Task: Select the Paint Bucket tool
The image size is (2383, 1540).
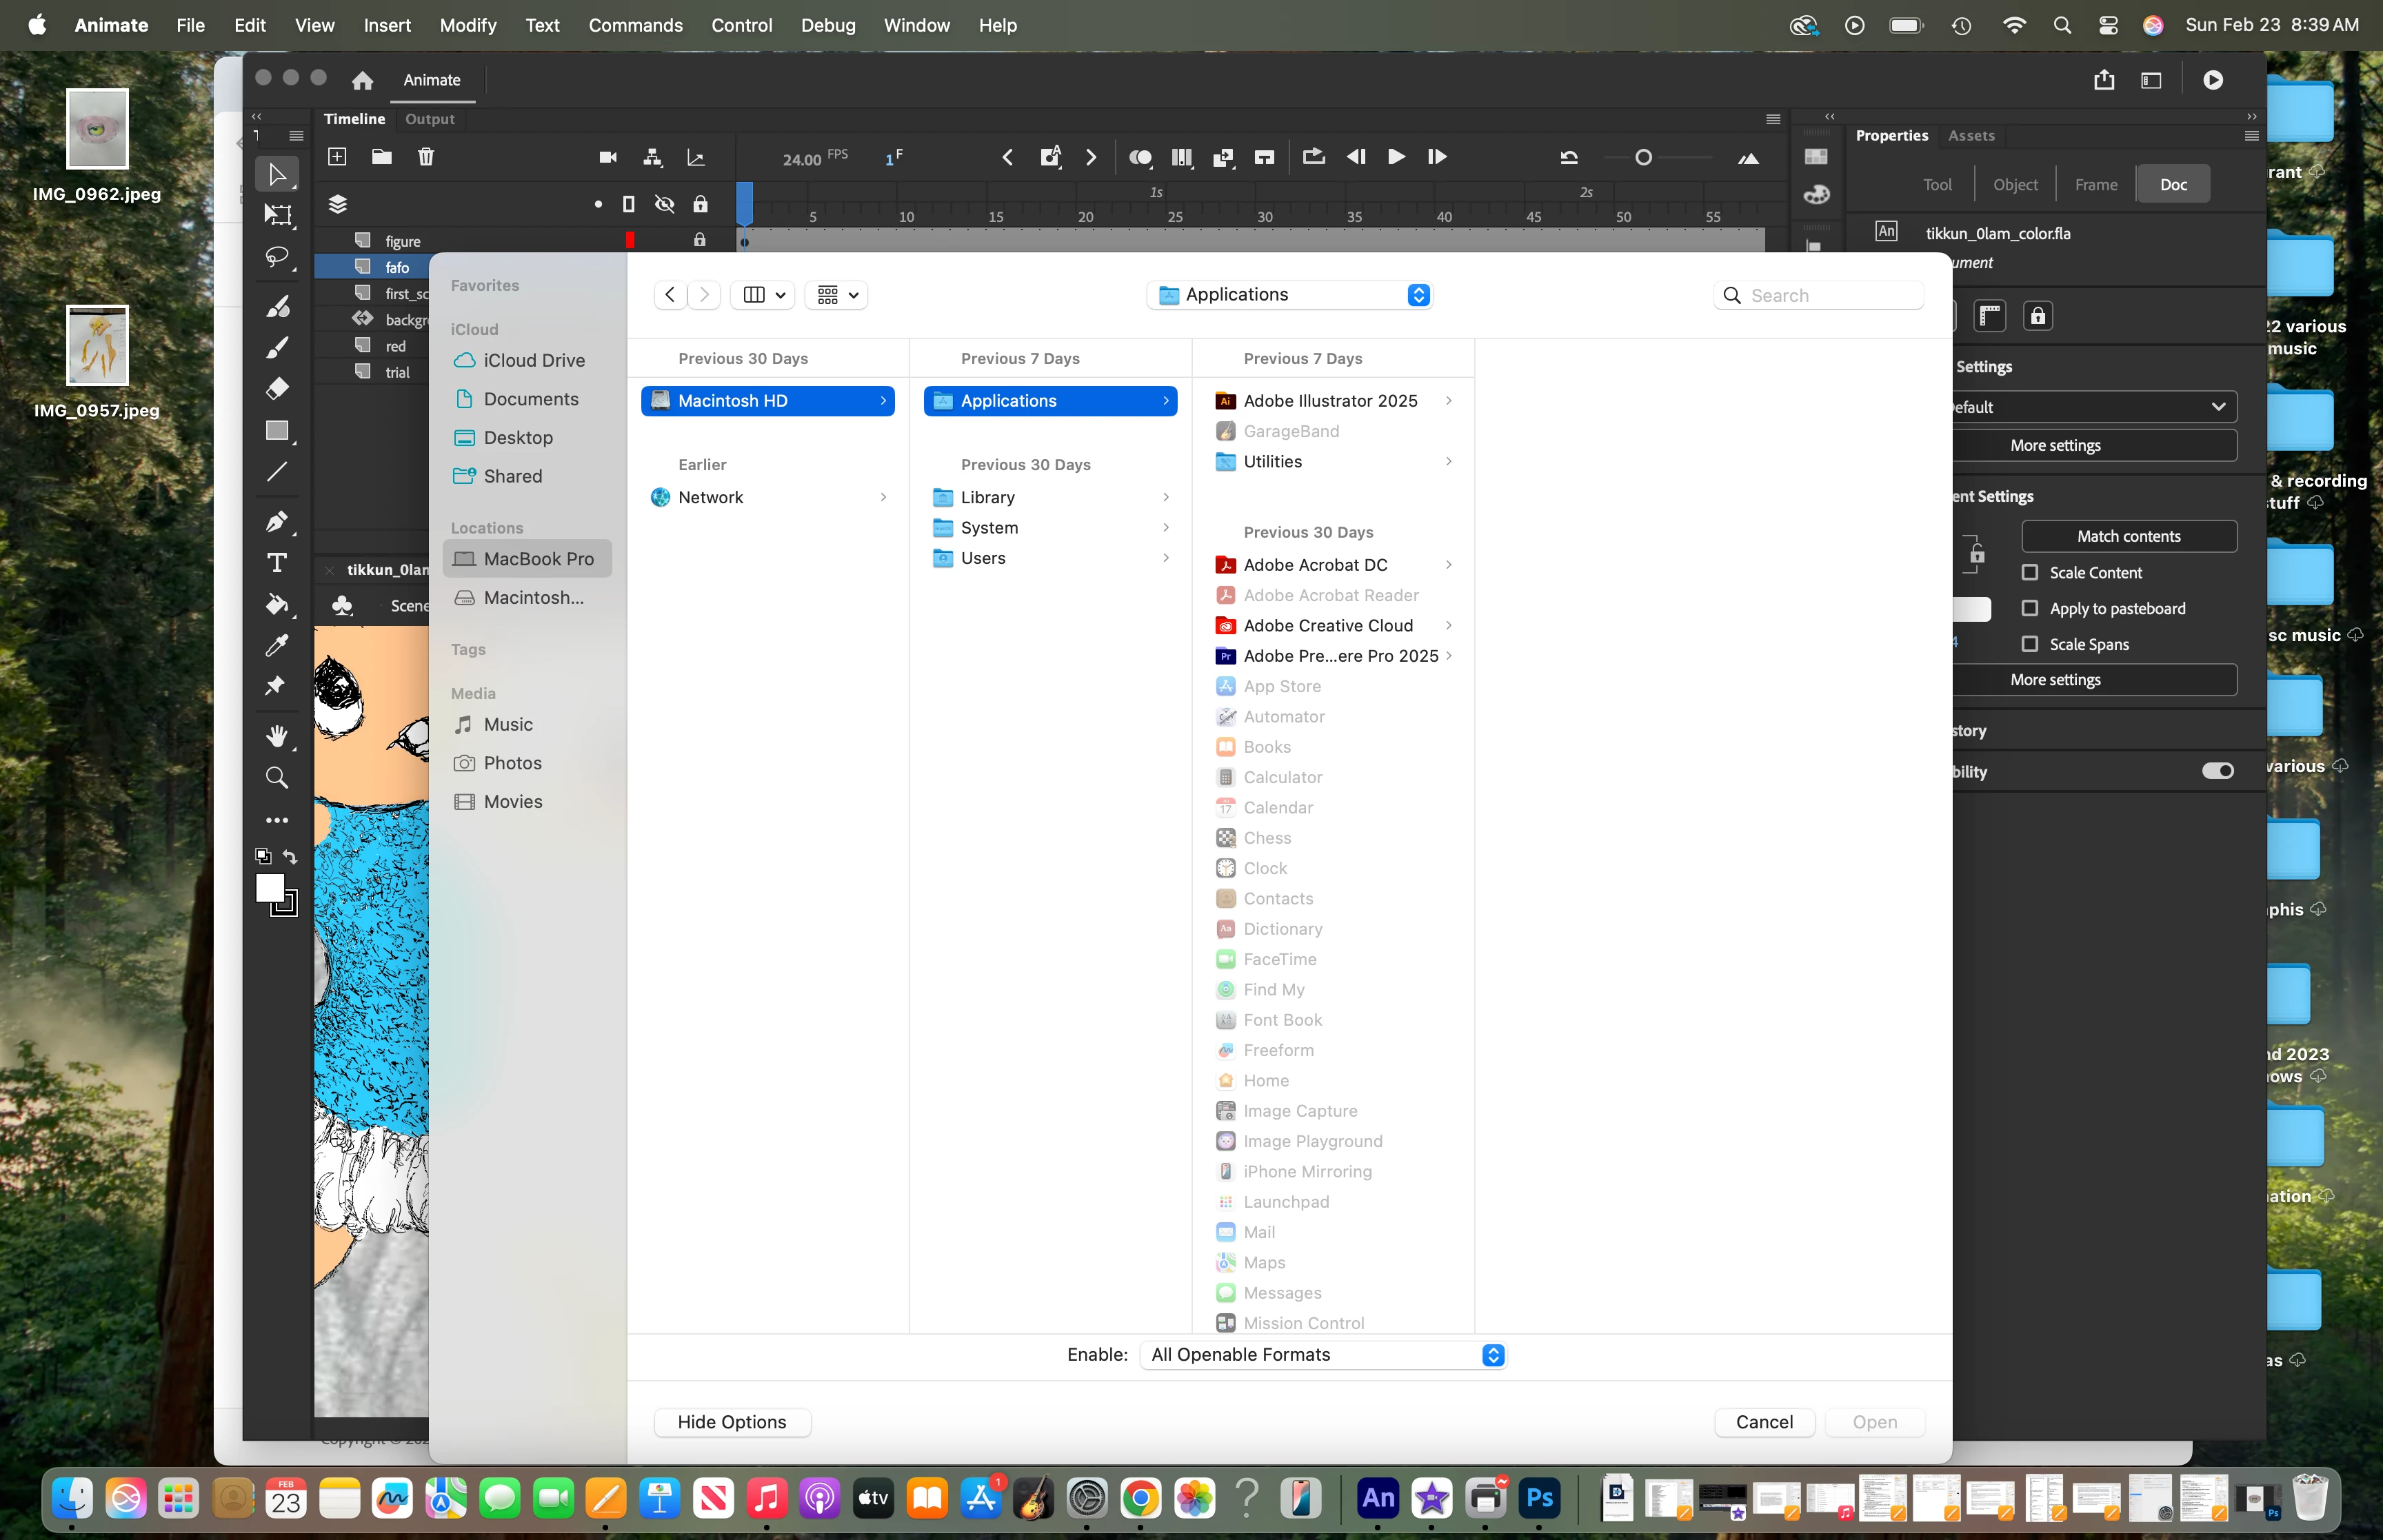Action: click(x=277, y=604)
